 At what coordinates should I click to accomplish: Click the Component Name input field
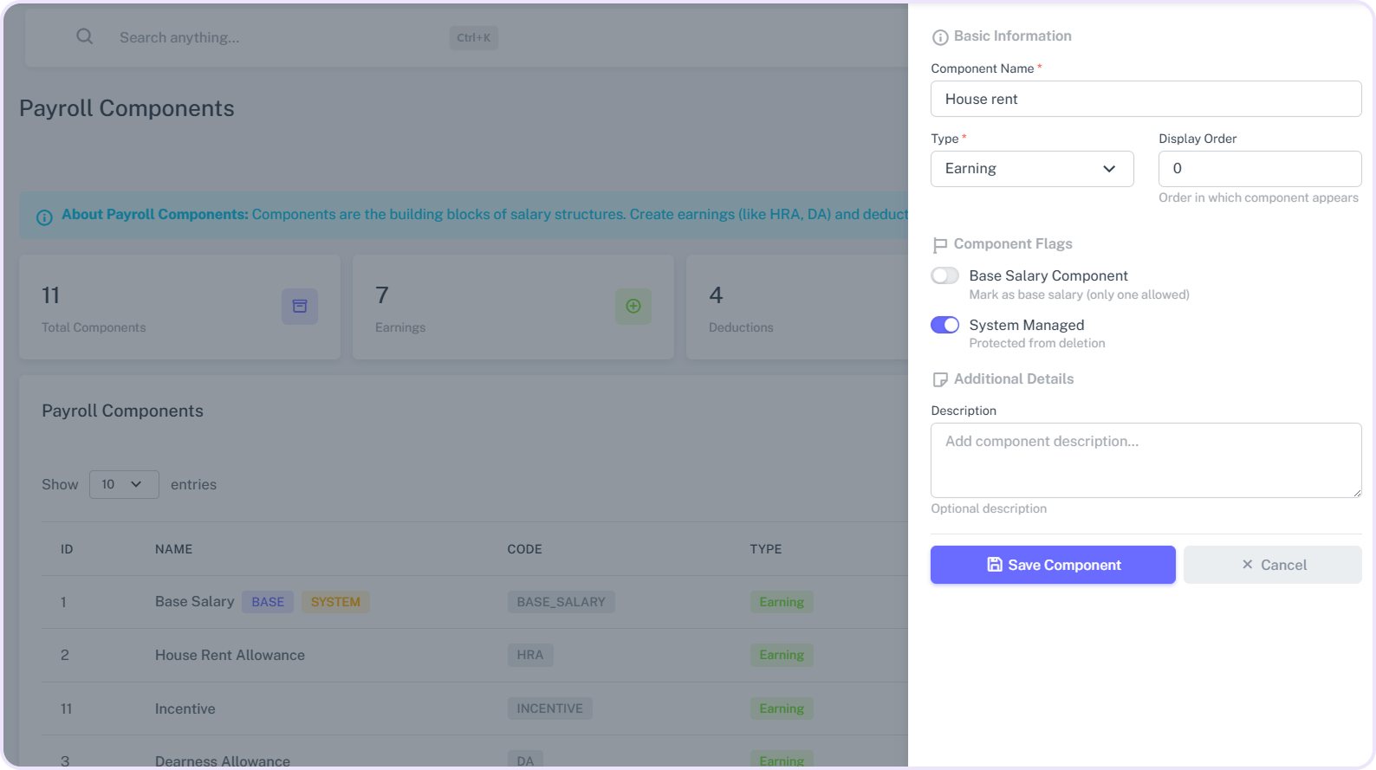pos(1146,99)
